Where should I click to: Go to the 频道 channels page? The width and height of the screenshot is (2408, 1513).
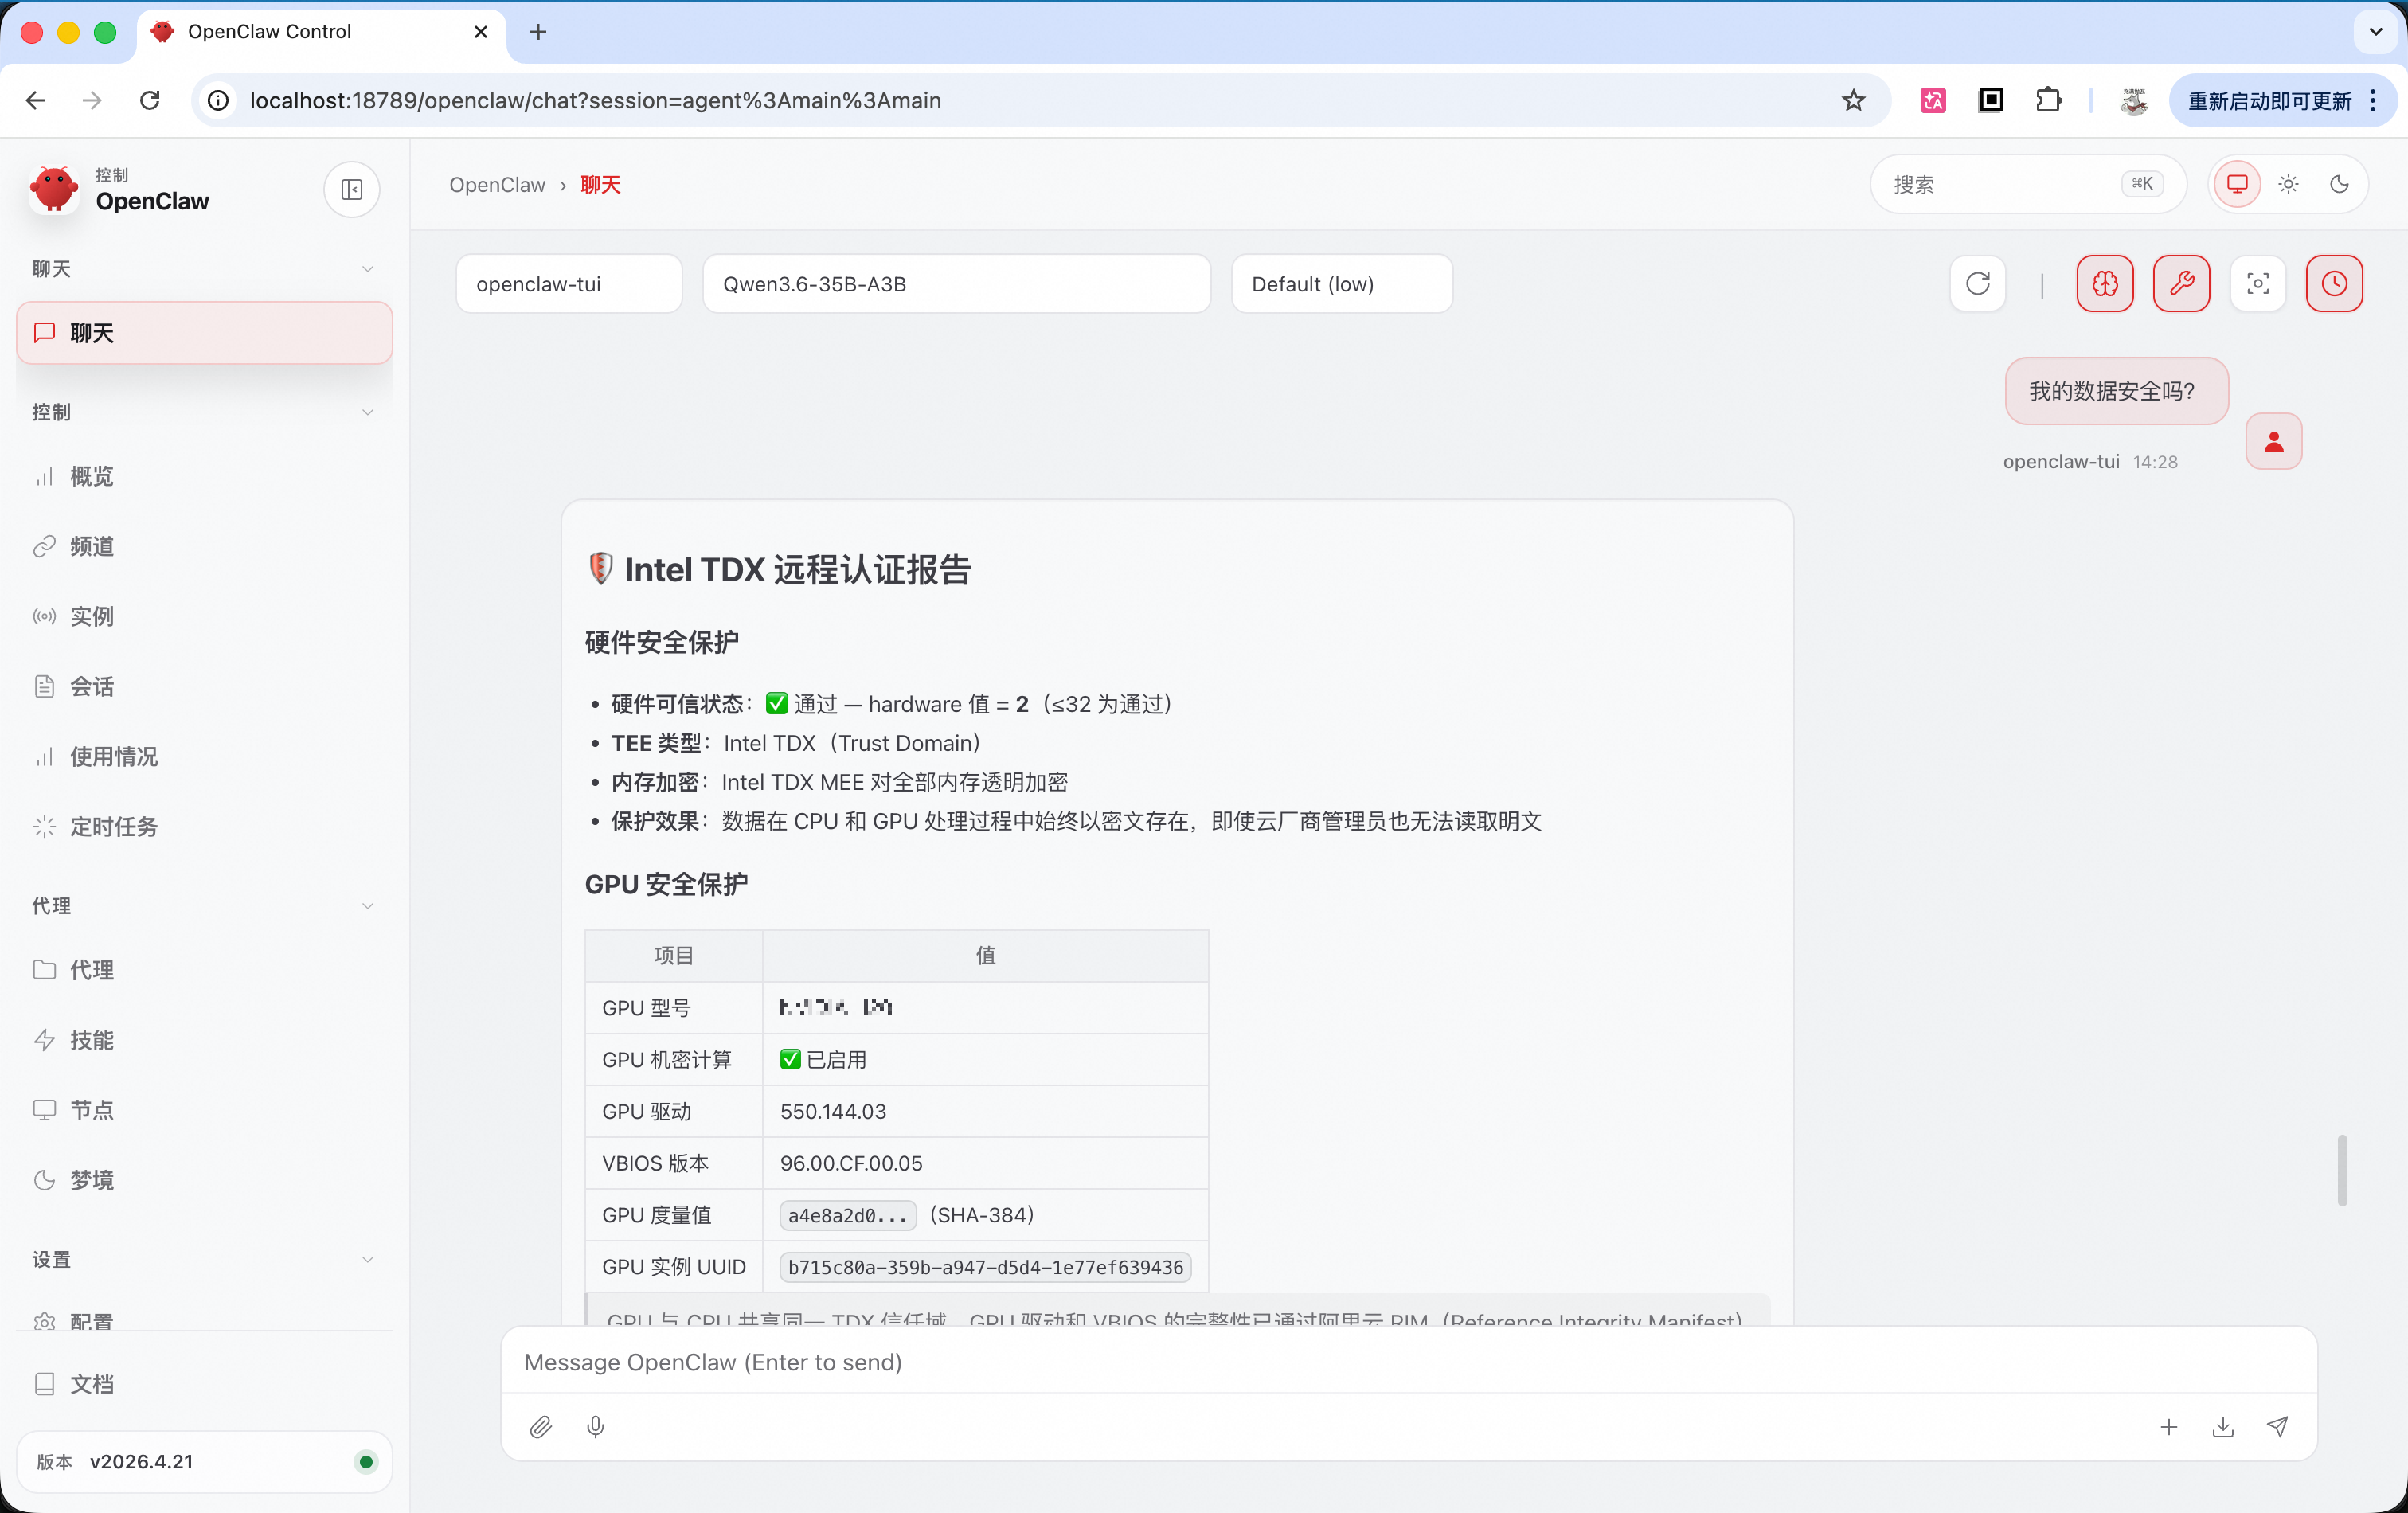coord(204,546)
